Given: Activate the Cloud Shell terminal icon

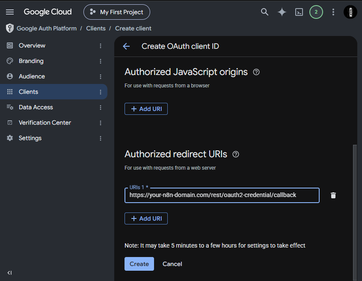Looking at the screenshot, I should [299, 12].
